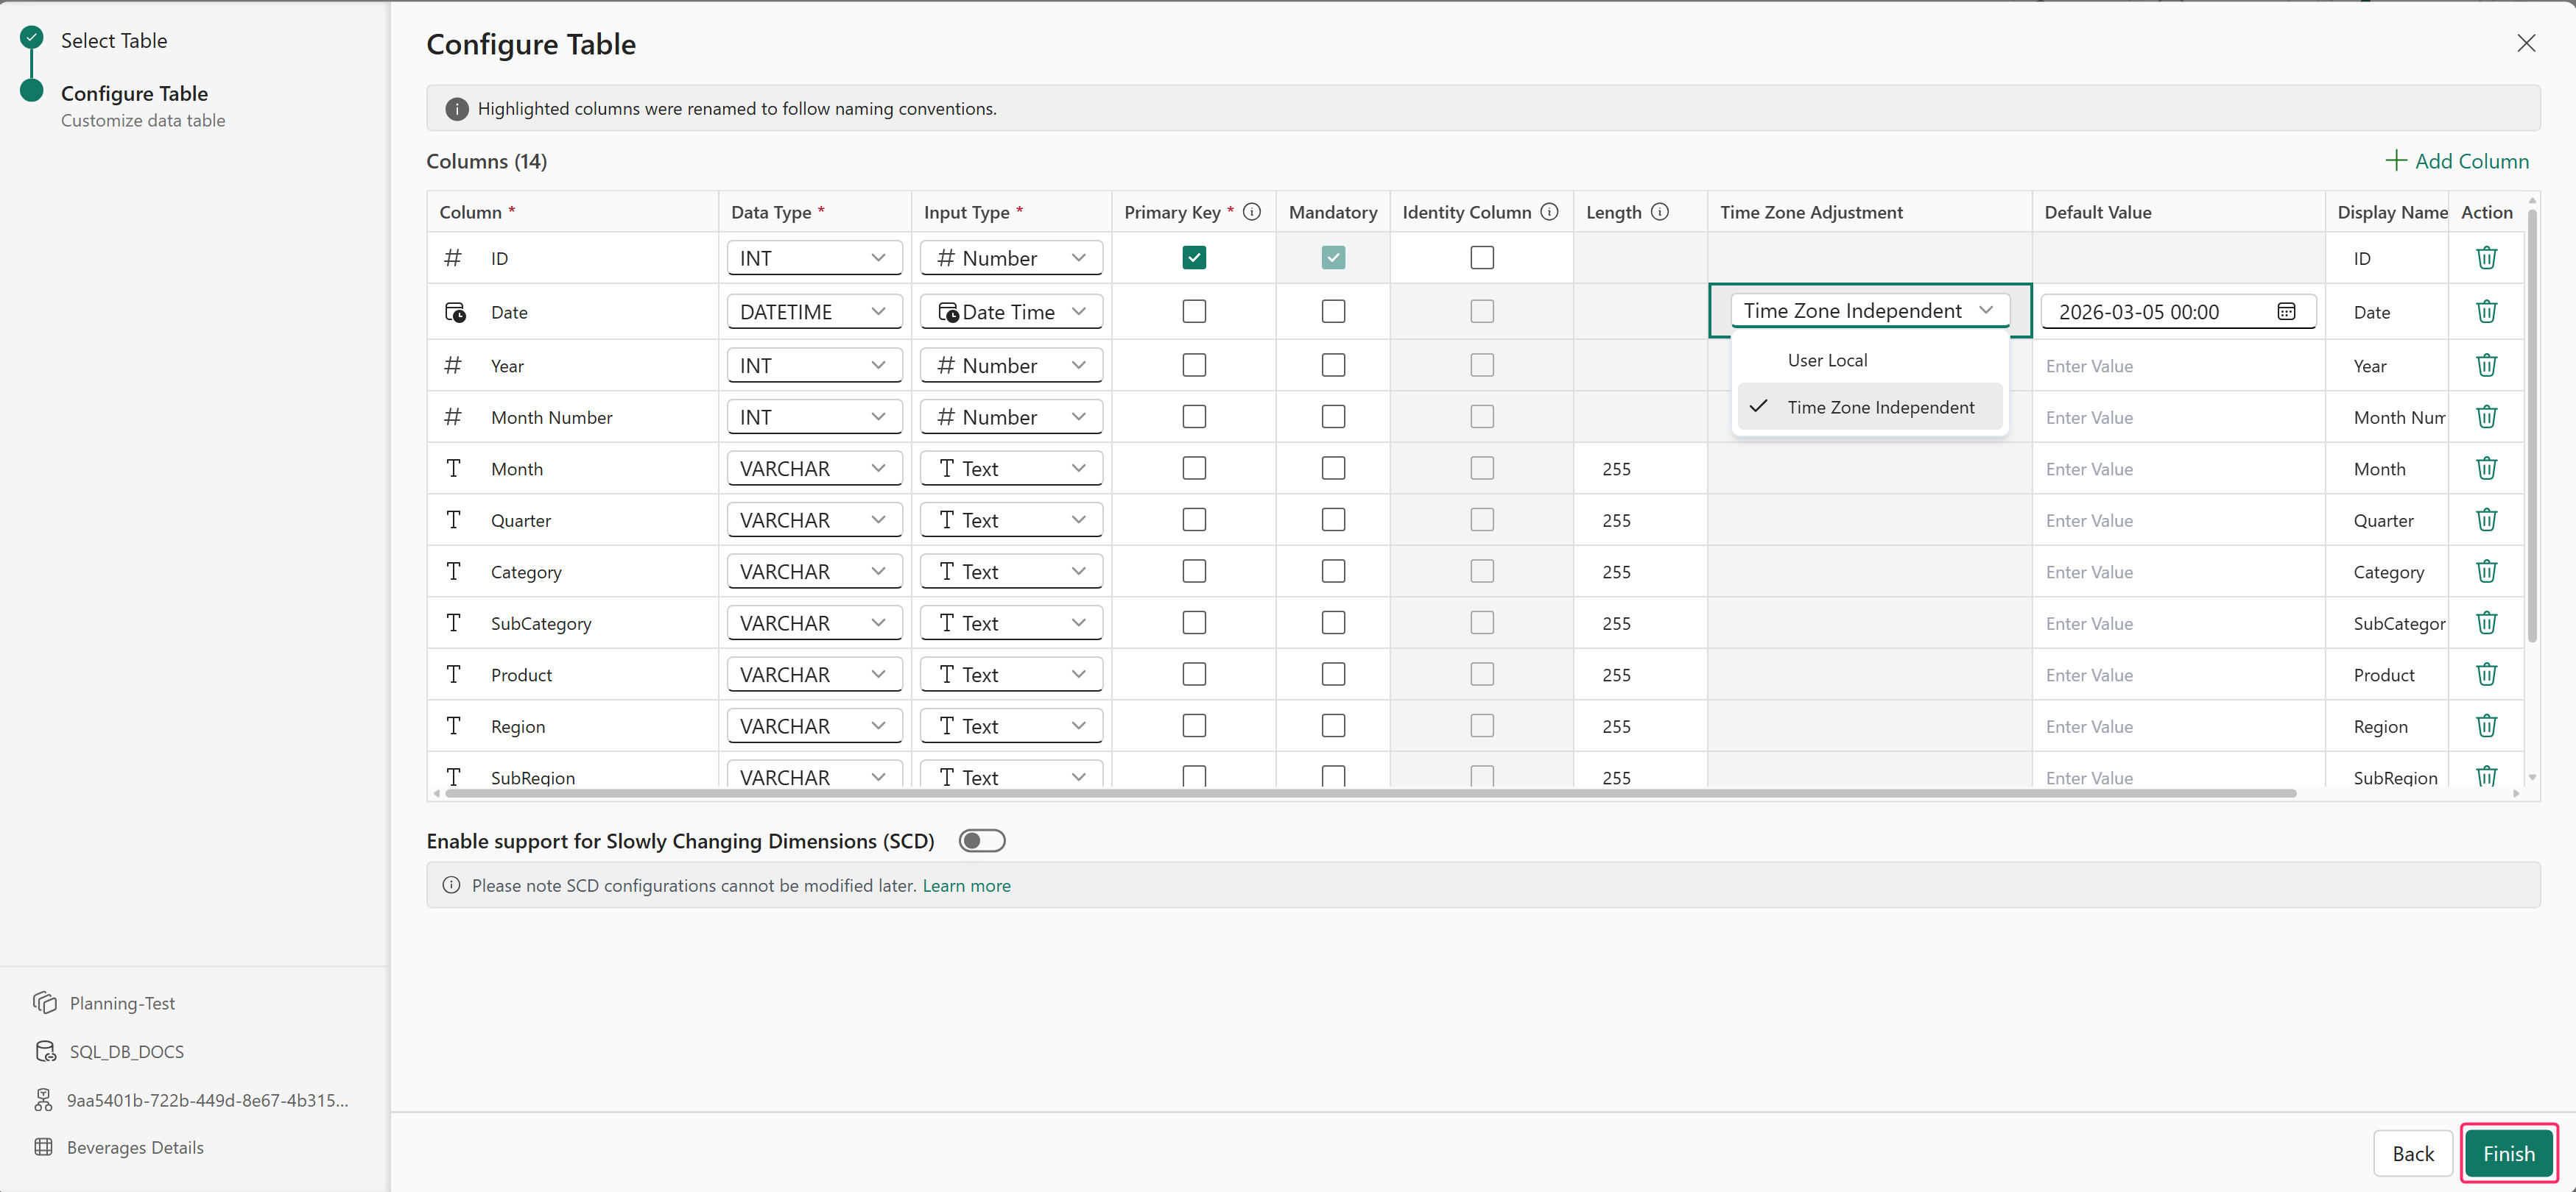Open the VARCHAR dropdown in the Category row

click(814, 572)
